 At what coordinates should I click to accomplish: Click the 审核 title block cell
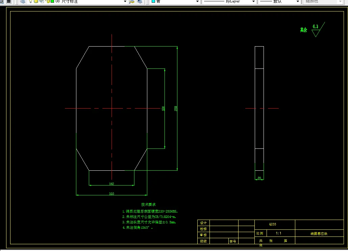[203, 235]
